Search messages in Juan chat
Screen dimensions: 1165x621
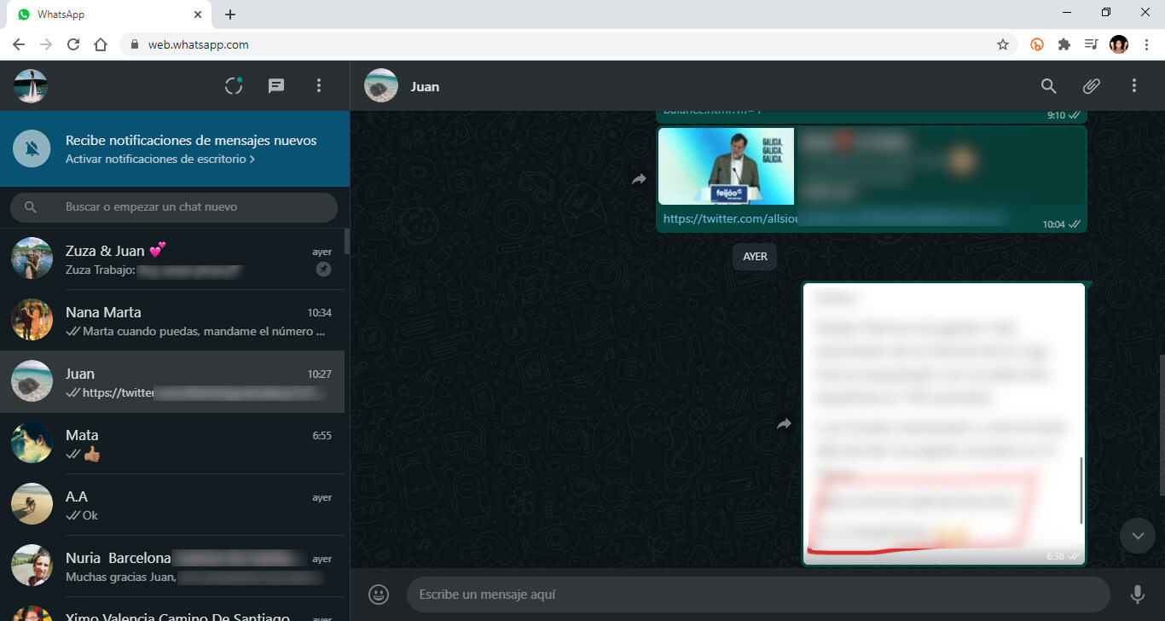(1049, 85)
